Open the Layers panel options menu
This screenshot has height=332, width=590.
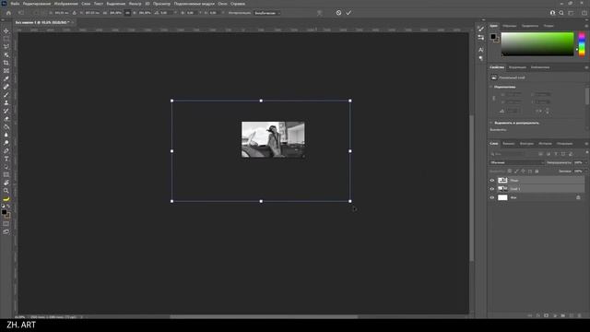586,144
